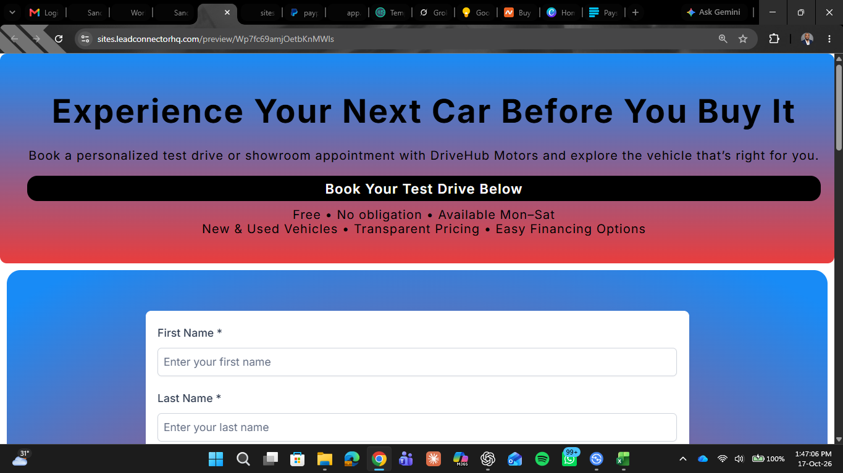Open clock and date 1:47:06 PM
The image size is (843, 473).
click(813, 459)
